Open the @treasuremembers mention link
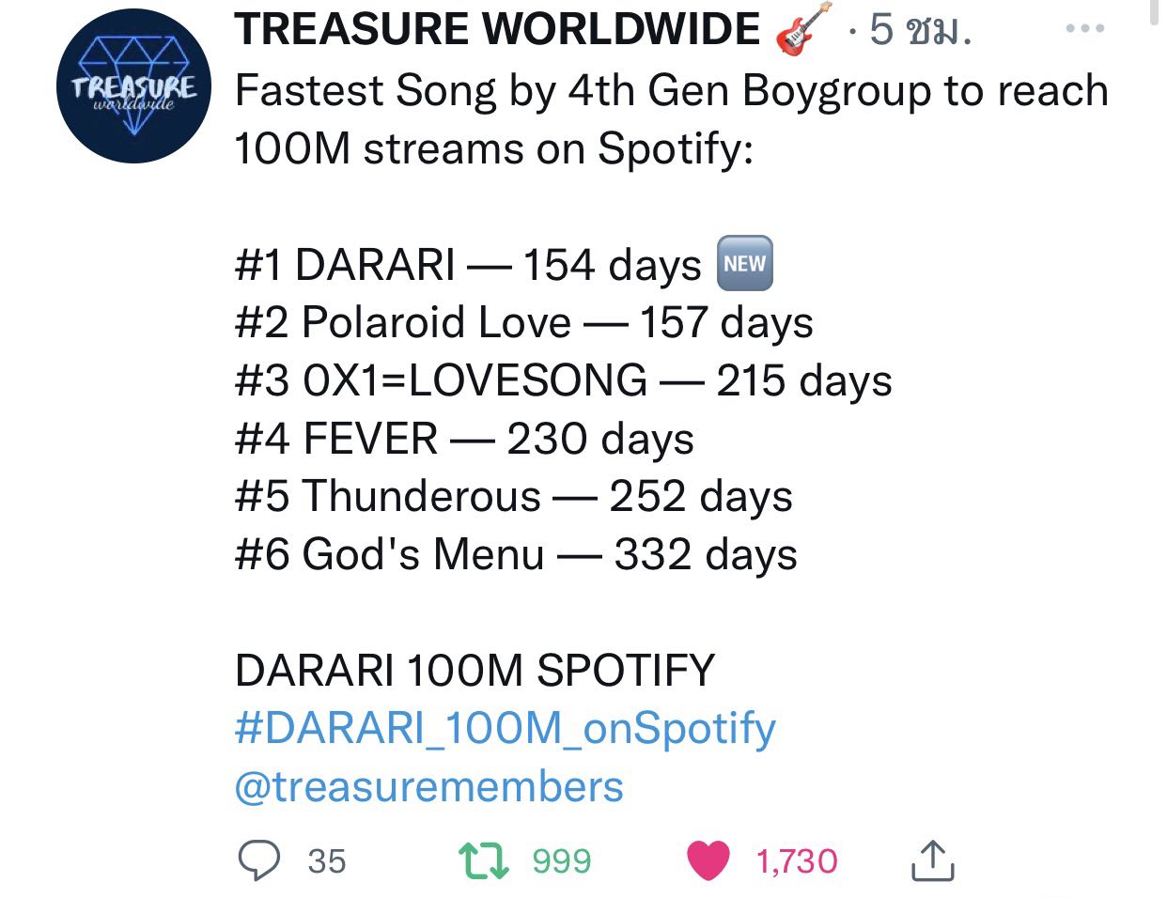The height and width of the screenshot is (898, 1167). [x=428, y=787]
